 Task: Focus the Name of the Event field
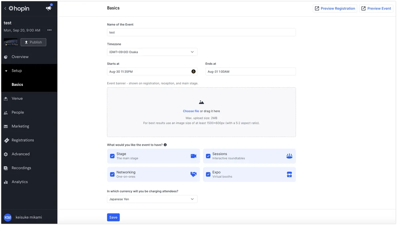pyautogui.click(x=201, y=32)
